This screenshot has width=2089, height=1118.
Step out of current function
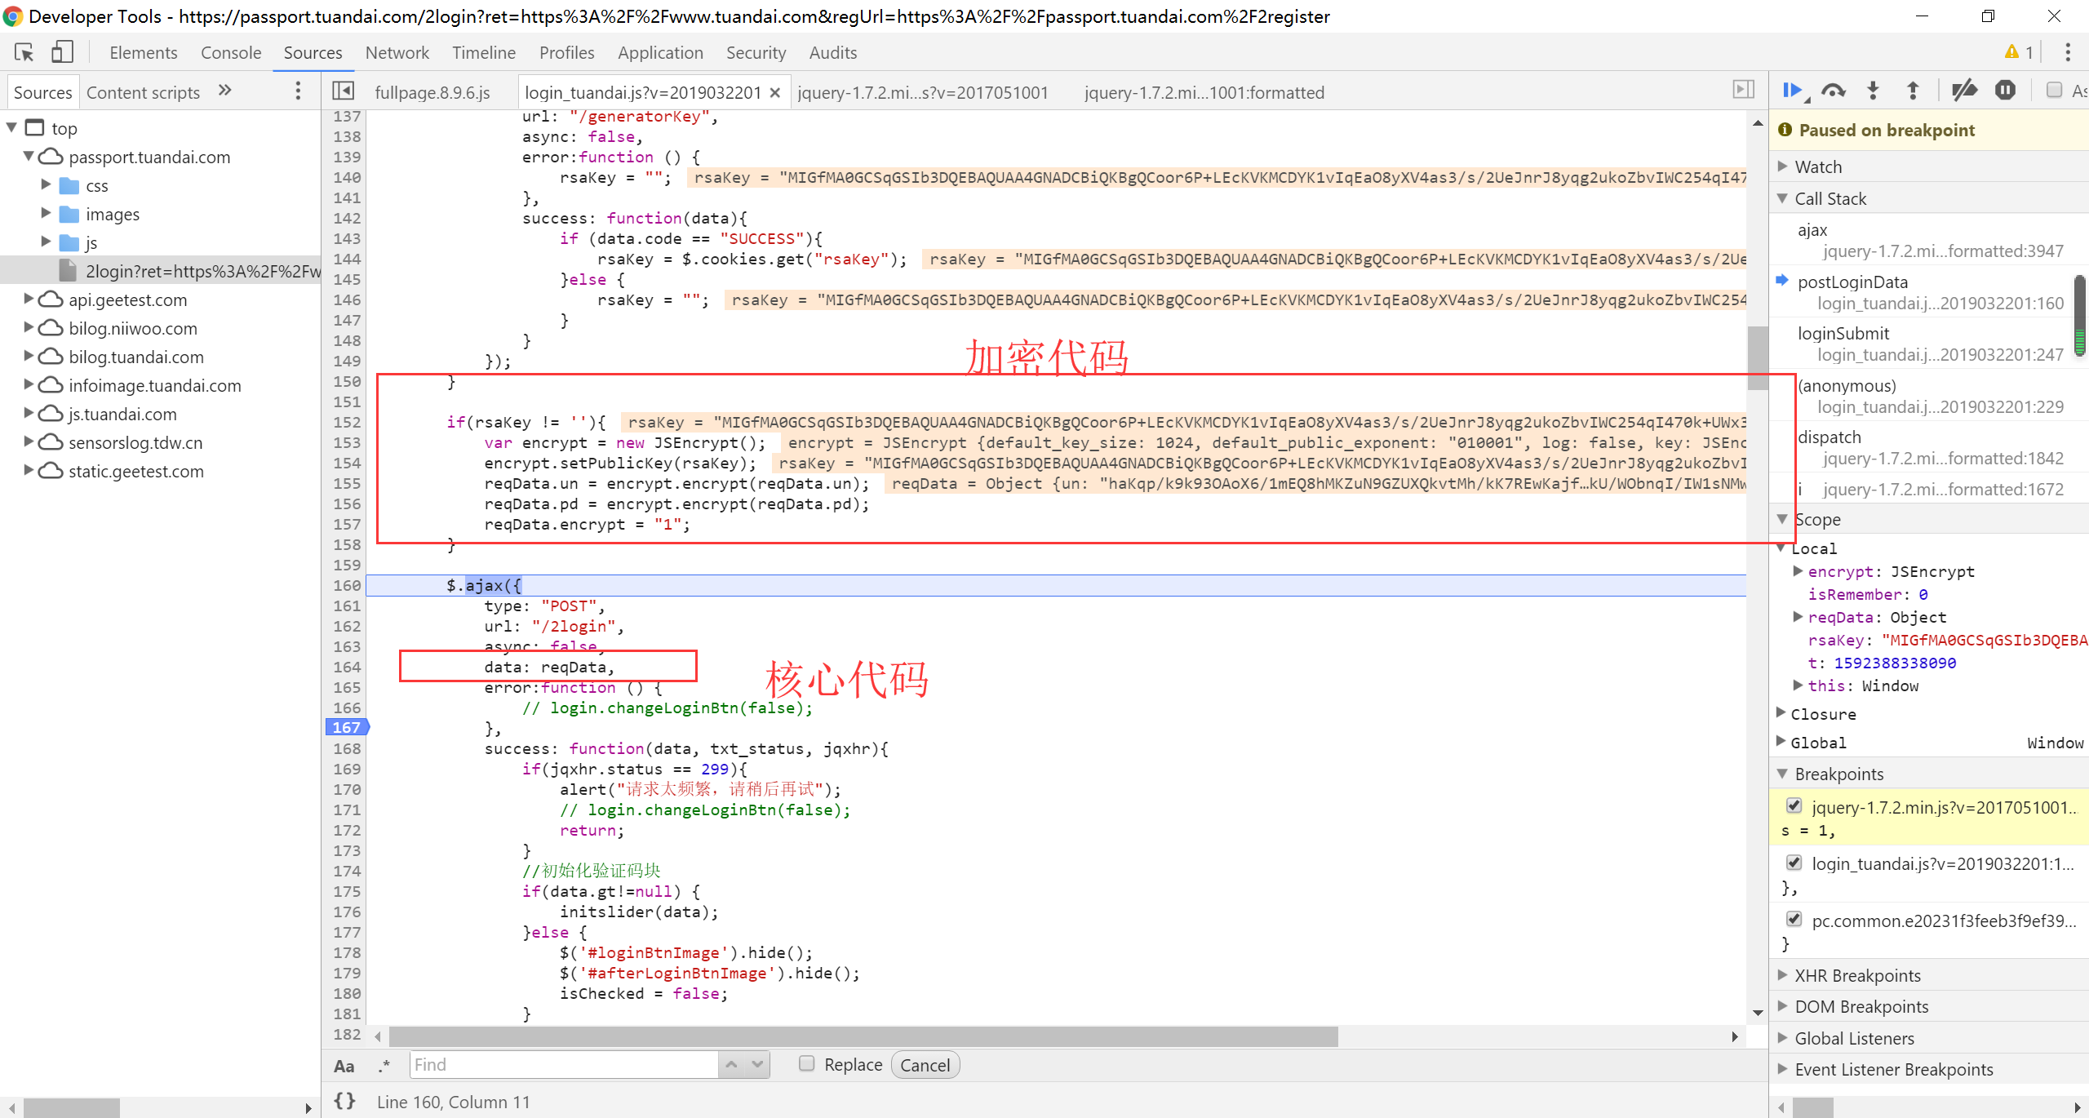tap(1912, 91)
